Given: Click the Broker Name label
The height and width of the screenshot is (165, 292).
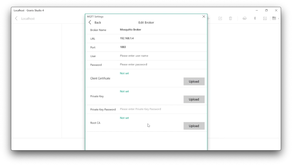Looking at the screenshot, I should click(98, 30).
